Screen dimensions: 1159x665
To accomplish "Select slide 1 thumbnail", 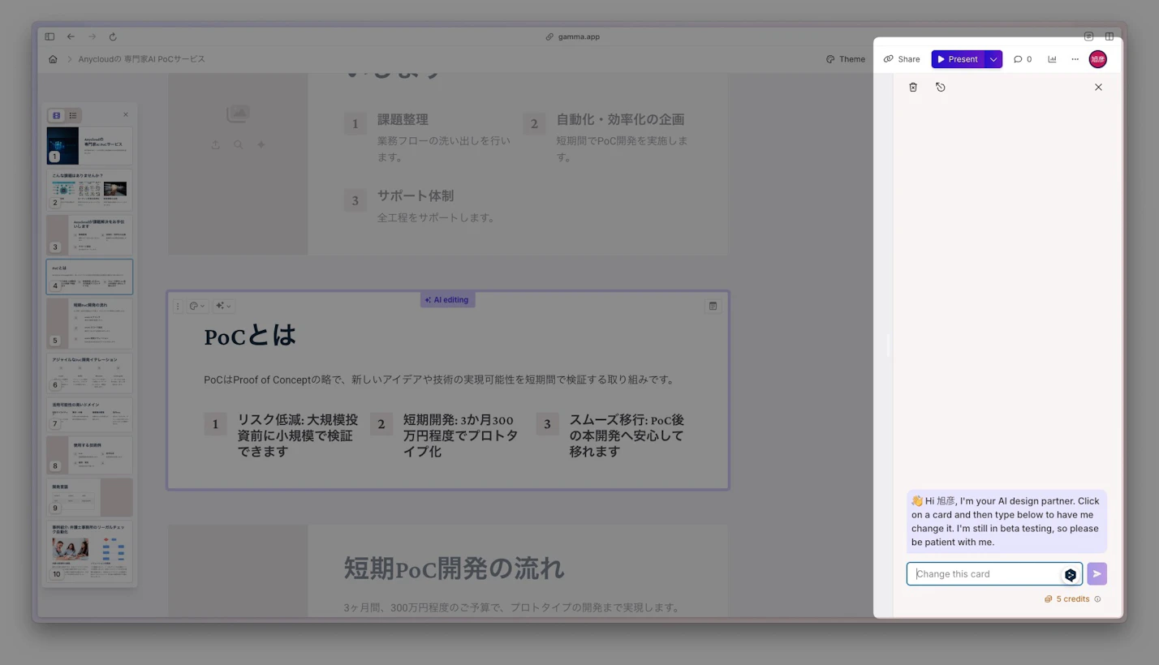I will coord(89,146).
